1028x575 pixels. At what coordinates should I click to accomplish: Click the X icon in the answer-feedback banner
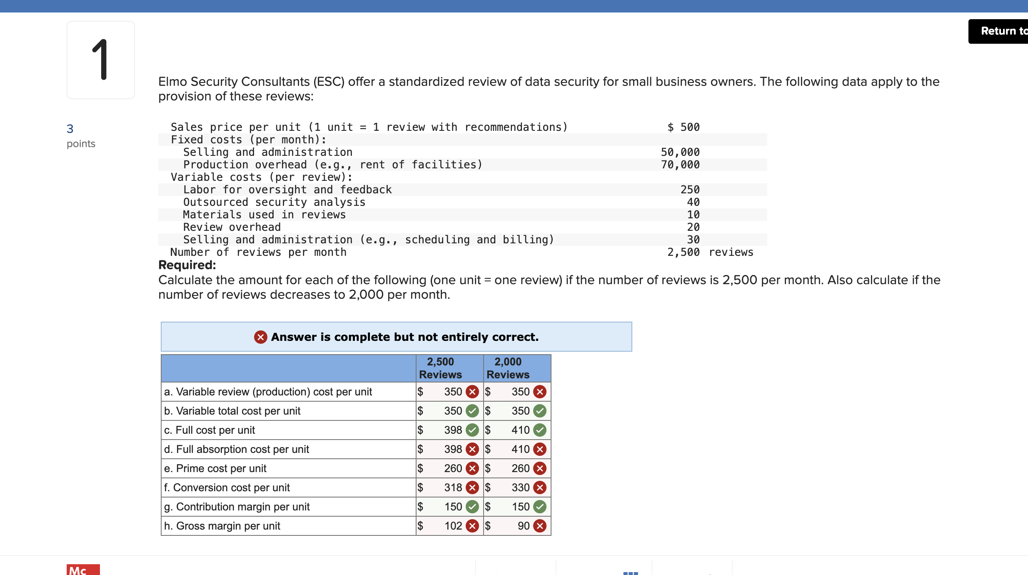[x=260, y=337]
